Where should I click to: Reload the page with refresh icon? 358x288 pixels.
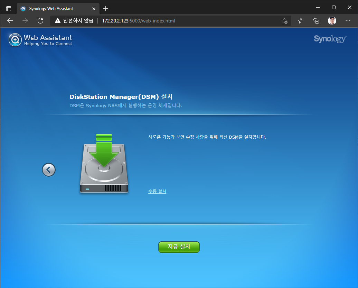(40, 21)
